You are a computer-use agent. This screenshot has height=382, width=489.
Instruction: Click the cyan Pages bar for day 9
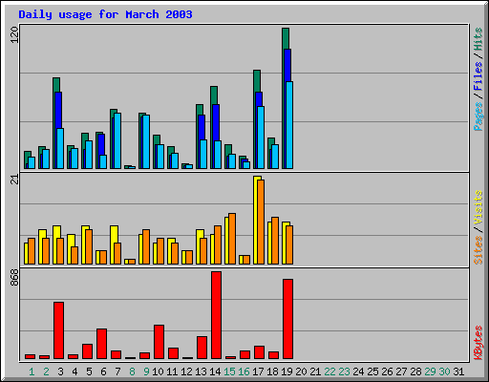coord(146,141)
